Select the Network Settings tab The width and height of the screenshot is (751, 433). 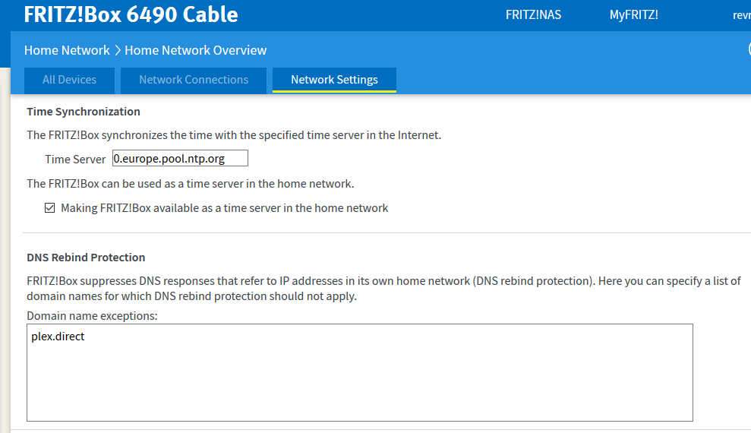[x=334, y=80]
